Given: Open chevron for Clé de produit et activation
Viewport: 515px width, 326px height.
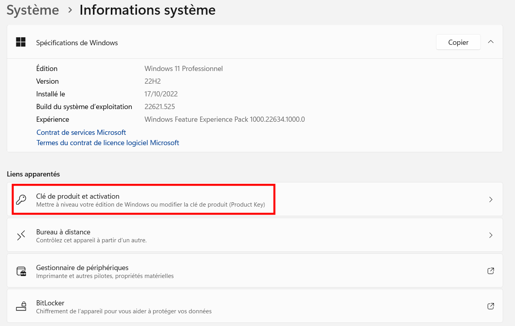Looking at the screenshot, I should click(491, 199).
